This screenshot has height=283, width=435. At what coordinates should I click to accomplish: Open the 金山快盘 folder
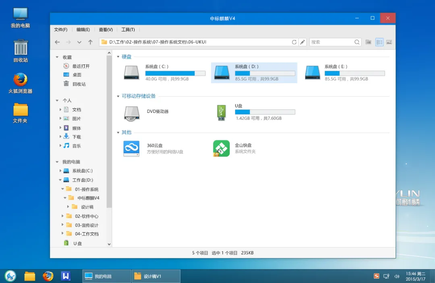[x=221, y=149]
